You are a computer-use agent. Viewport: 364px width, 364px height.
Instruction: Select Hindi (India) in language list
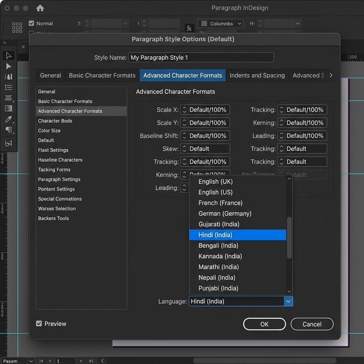[x=238, y=235]
